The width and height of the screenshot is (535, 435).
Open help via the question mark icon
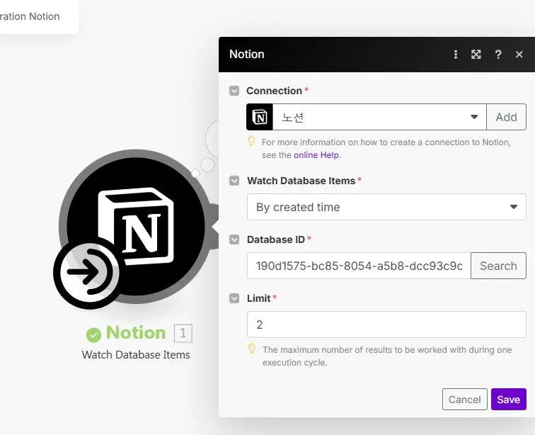pyautogui.click(x=498, y=55)
